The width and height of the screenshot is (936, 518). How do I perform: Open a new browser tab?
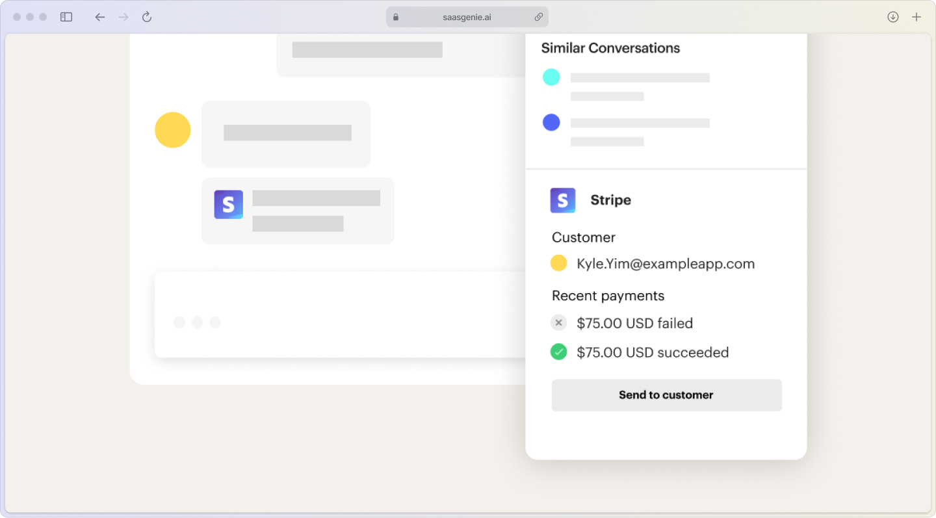pyautogui.click(x=916, y=17)
